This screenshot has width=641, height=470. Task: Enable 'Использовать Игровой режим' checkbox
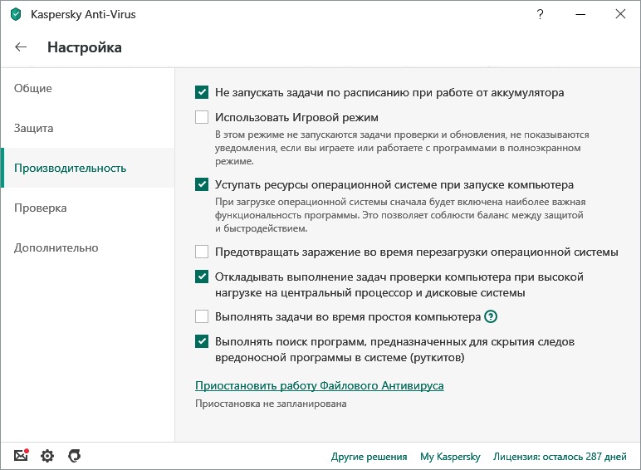202,117
